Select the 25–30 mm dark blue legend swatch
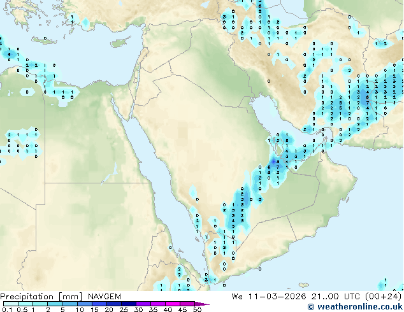The width and height of the screenshot is (404, 312). 128,304
